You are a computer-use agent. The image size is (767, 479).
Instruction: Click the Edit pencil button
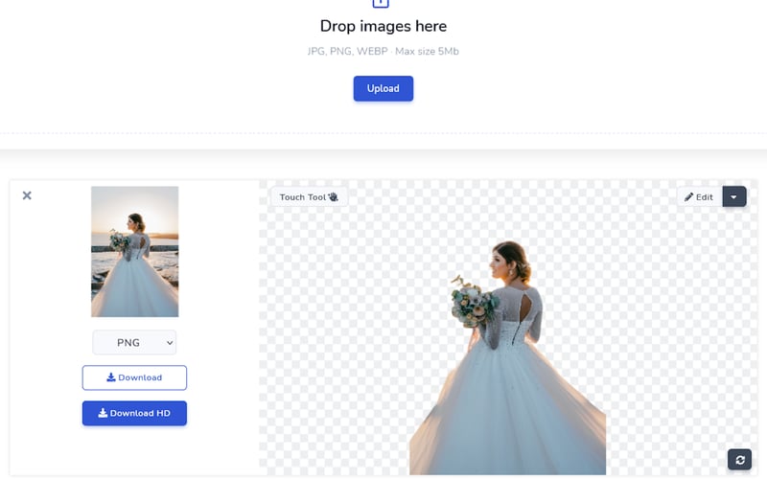[x=700, y=197]
